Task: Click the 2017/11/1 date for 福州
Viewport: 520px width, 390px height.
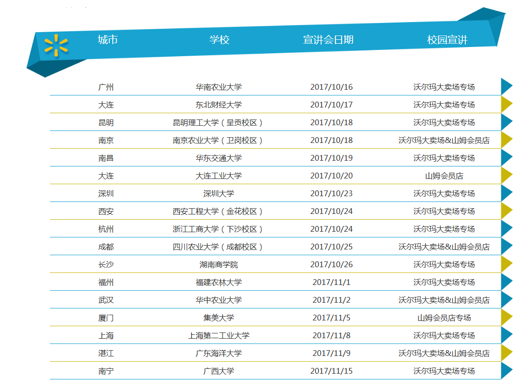Action: pos(331,283)
